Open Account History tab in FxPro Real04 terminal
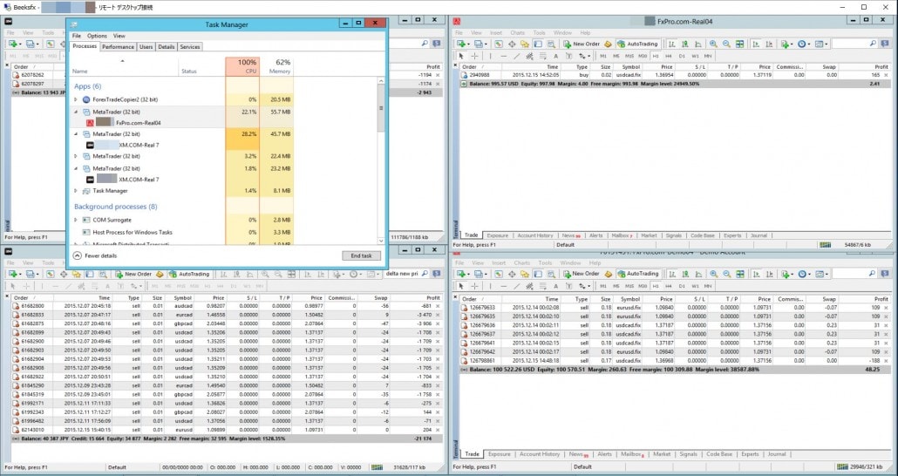Viewport: 898px width, 476px height. 535,235
